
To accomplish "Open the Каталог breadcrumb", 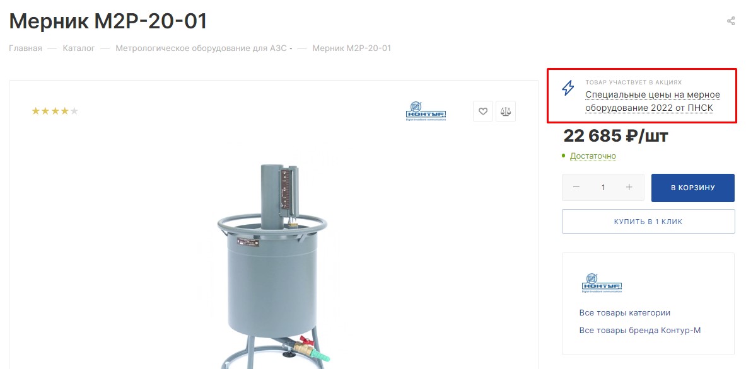I will 79,48.
